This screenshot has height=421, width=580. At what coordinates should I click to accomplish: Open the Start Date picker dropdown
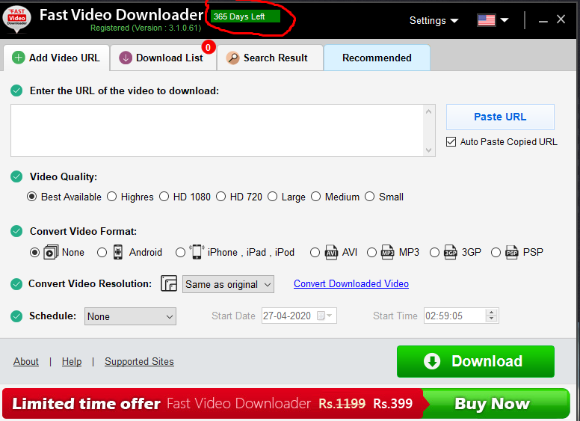[x=329, y=316]
